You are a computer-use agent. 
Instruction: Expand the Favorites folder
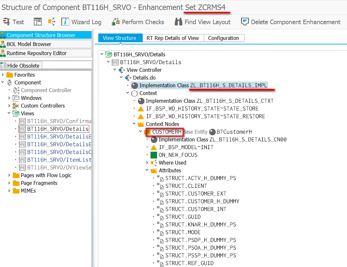(3, 75)
